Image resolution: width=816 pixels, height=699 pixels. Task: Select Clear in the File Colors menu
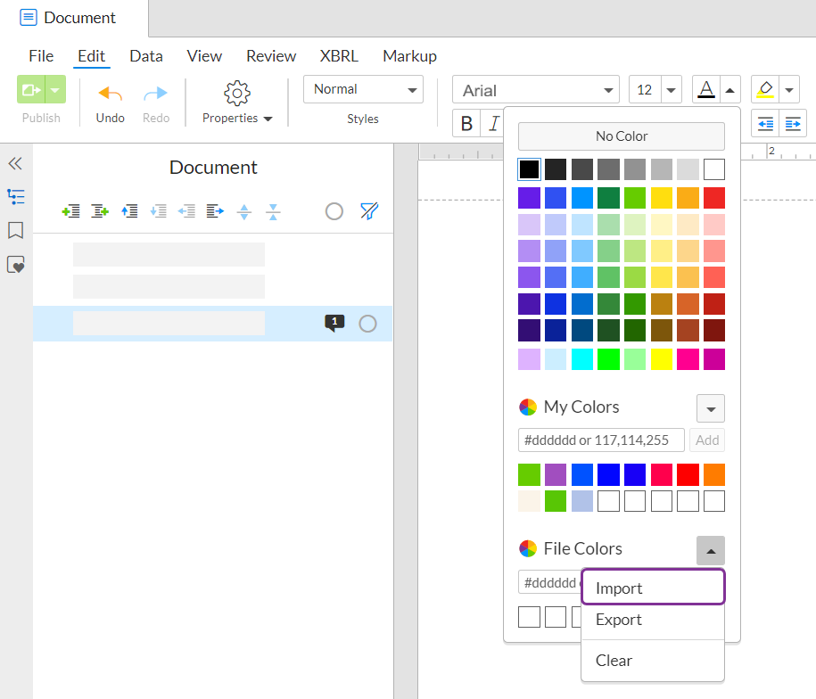[x=614, y=661]
